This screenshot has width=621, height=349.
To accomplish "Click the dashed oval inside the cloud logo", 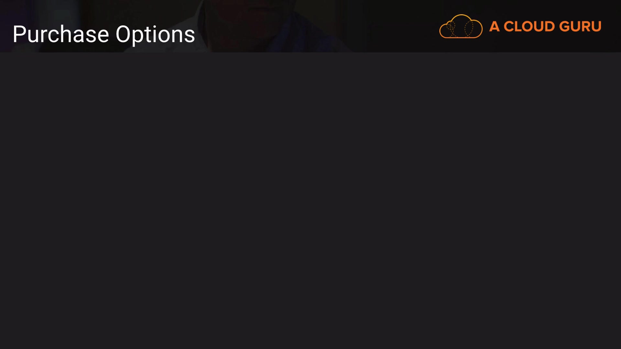I will coord(469,28).
